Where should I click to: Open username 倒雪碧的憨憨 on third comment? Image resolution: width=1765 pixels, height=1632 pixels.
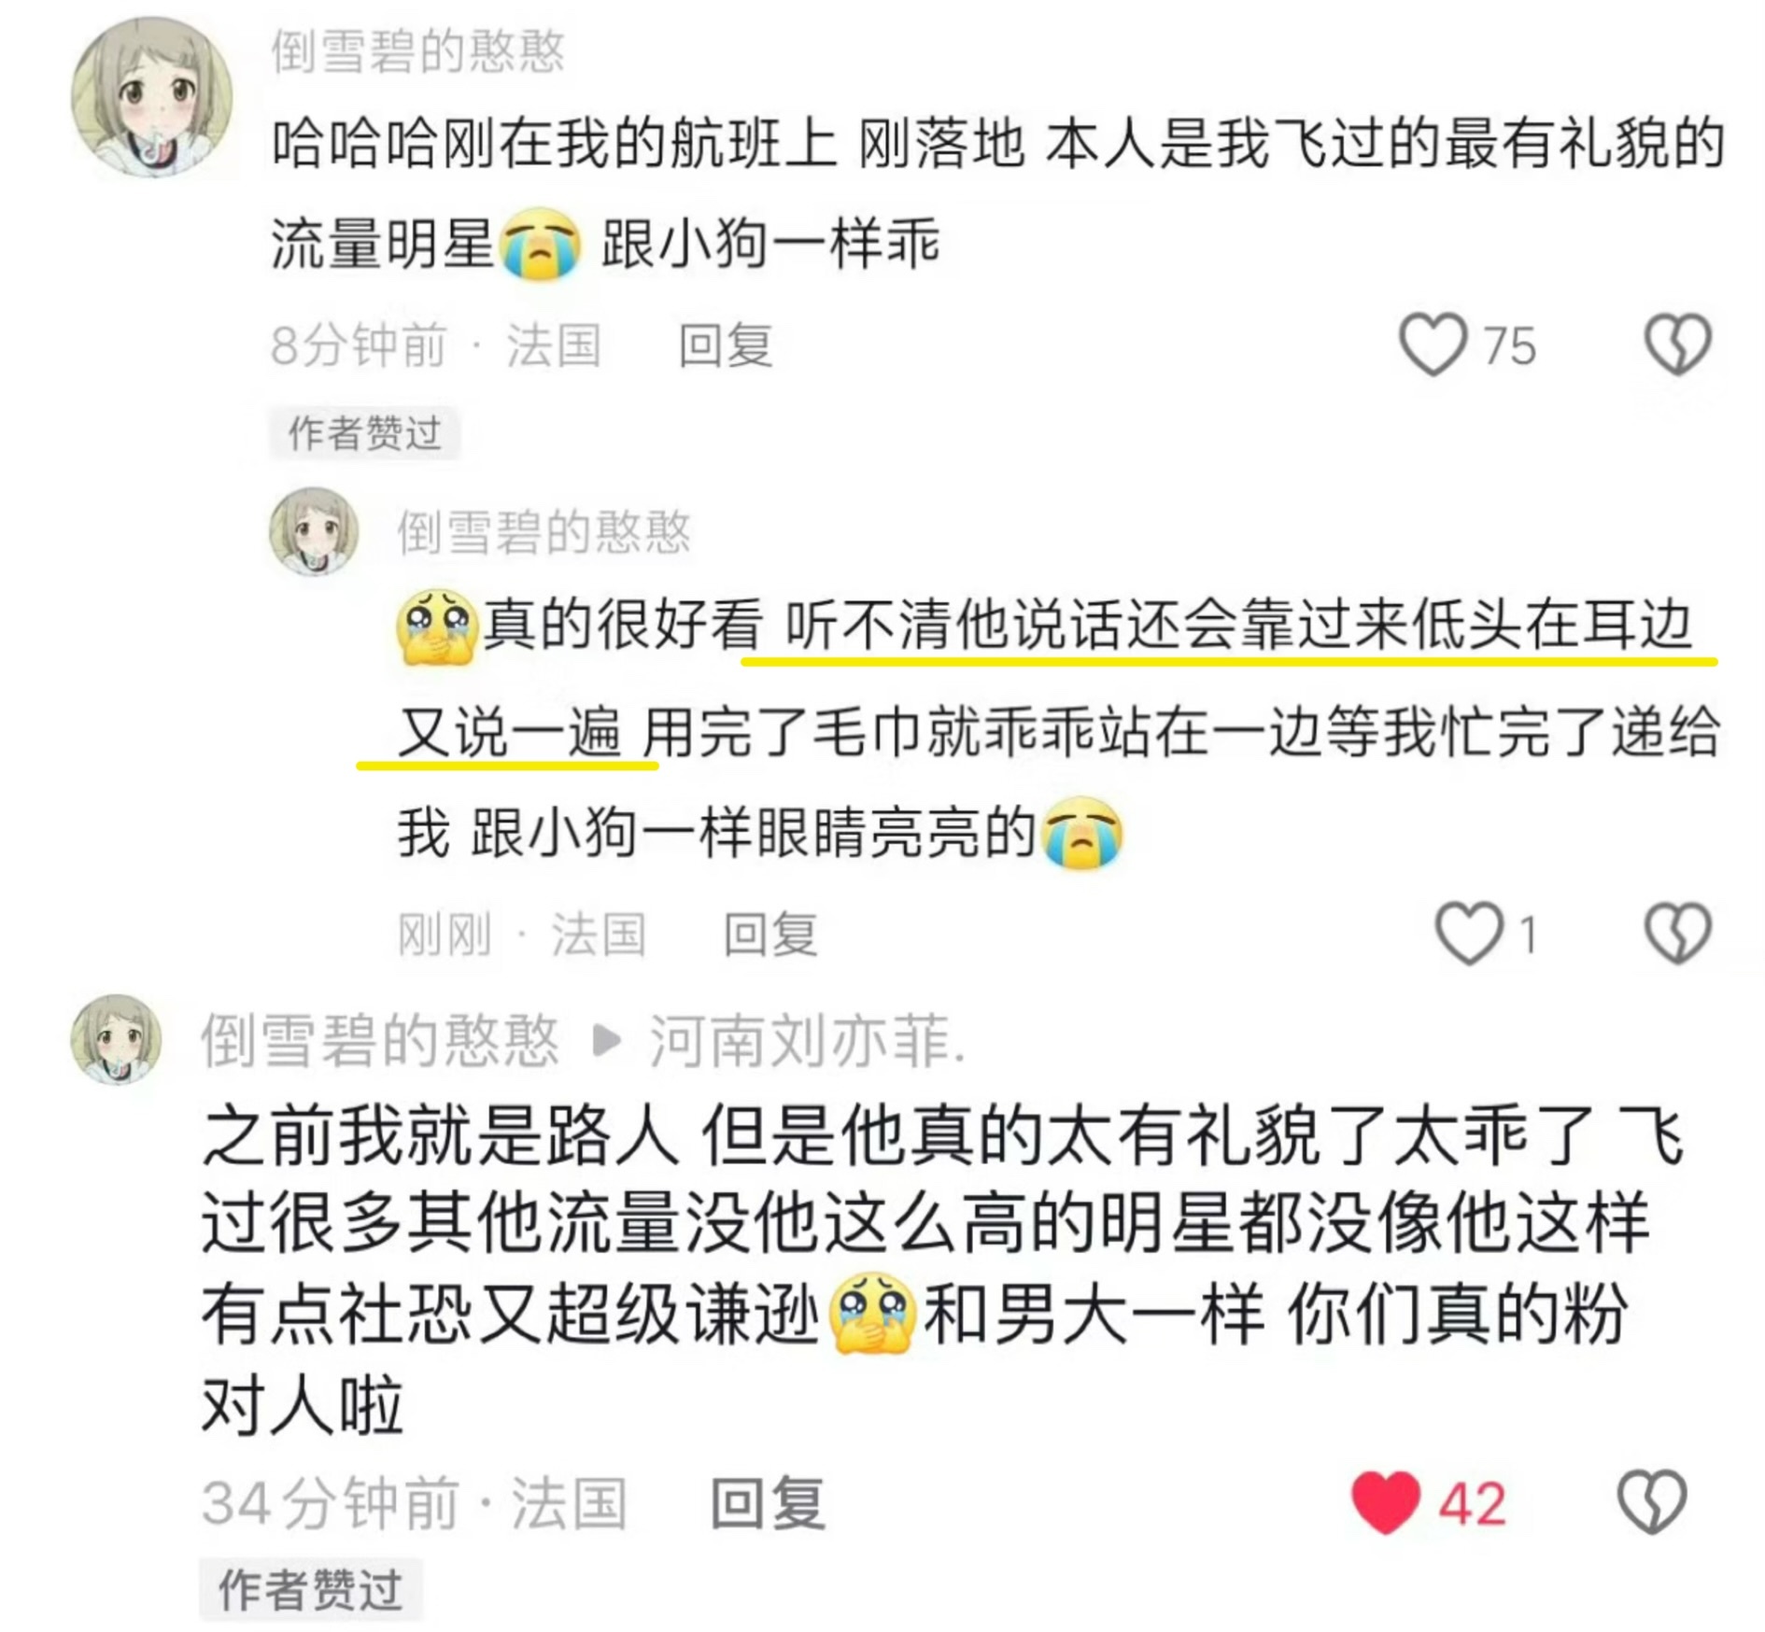coord(379,1041)
